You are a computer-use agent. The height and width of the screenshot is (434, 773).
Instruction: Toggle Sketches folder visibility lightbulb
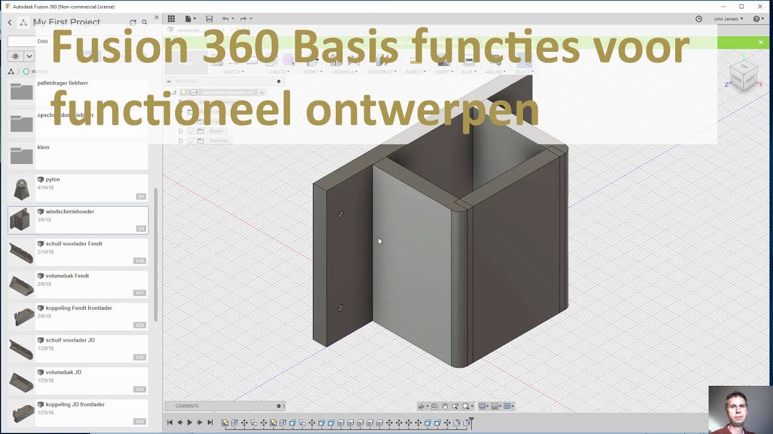click(x=191, y=140)
